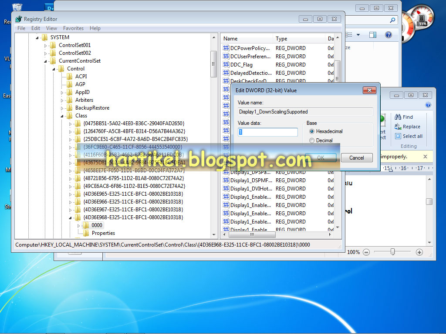Click the Cancel button in DWORD dialog
Viewport: 446px width, 334px height.
tap(357, 157)
